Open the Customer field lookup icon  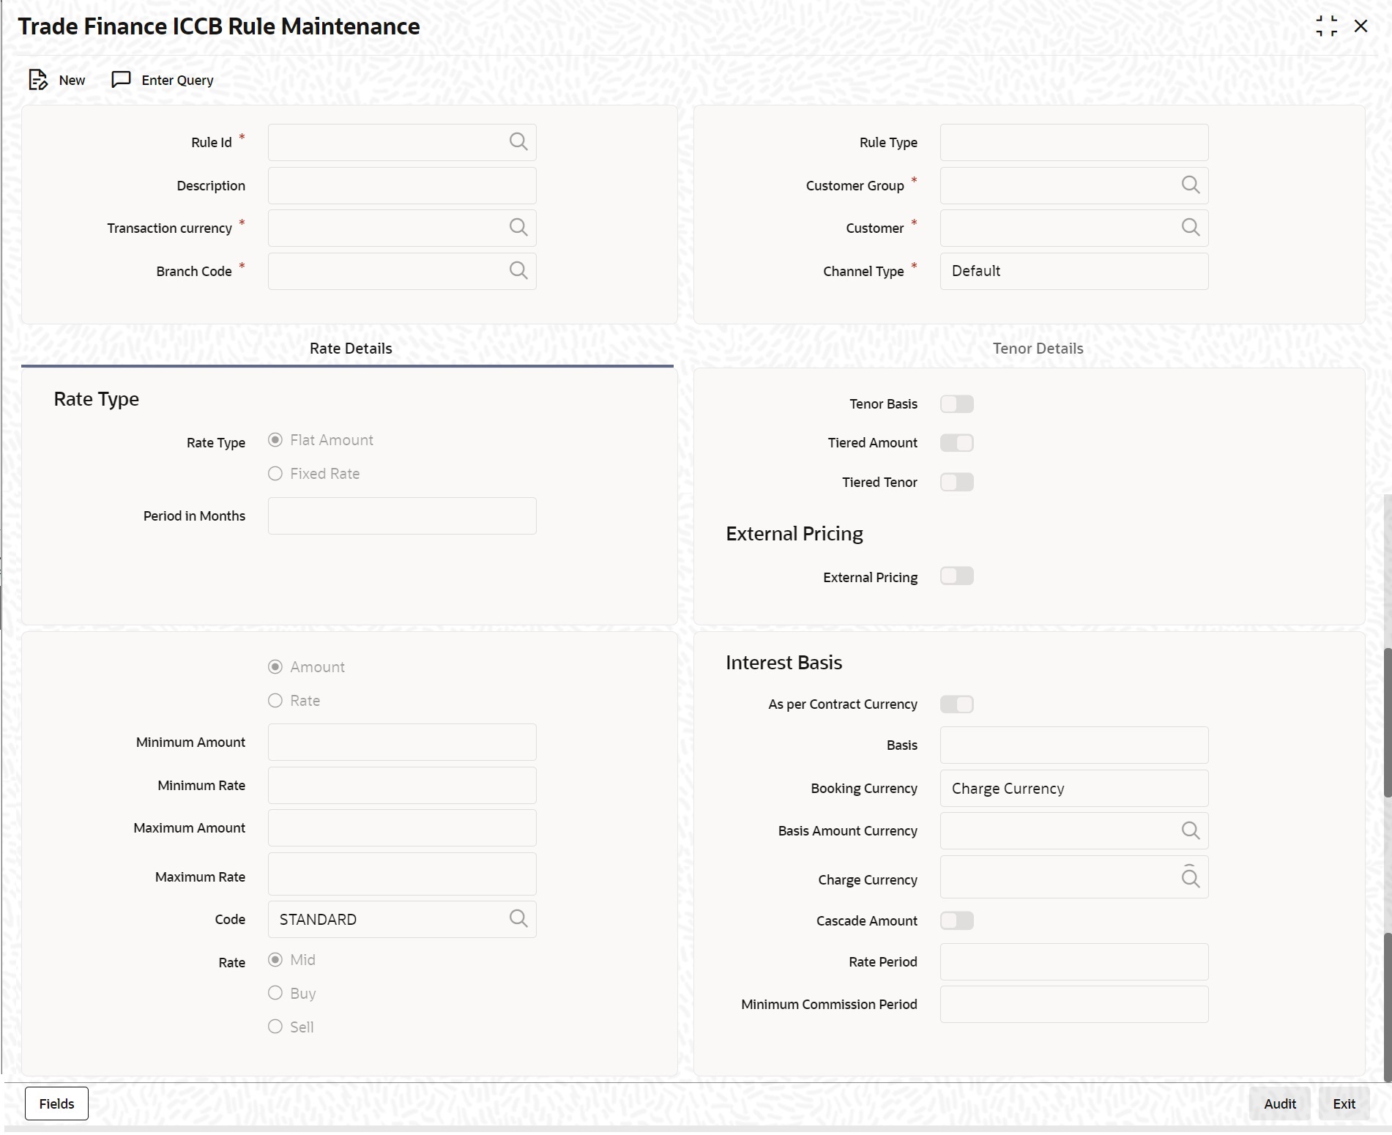[x=1190, y=228]
